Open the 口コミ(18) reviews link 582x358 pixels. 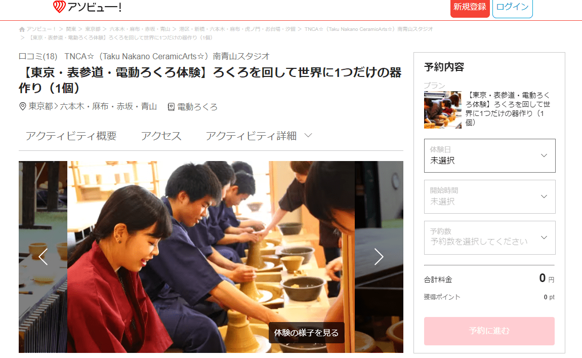(38, 56)
